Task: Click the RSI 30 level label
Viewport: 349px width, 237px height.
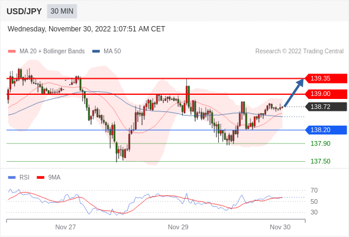Action: pos(314,212)
